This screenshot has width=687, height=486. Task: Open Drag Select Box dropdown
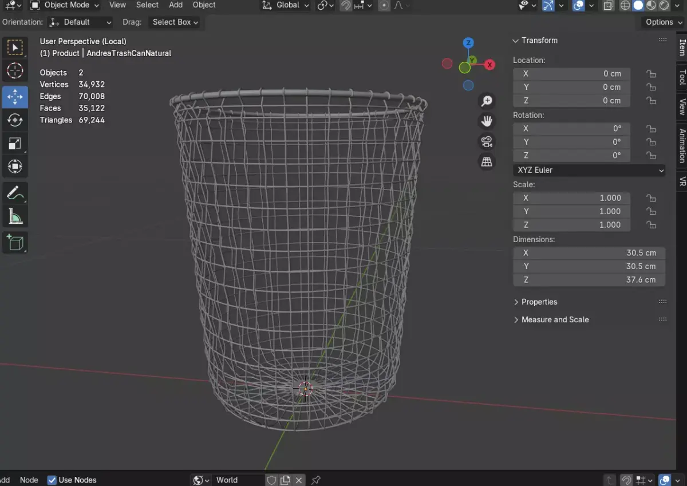point(175,22)
